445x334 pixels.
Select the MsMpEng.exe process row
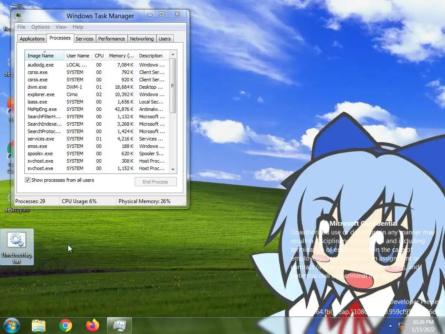[97, 109]
